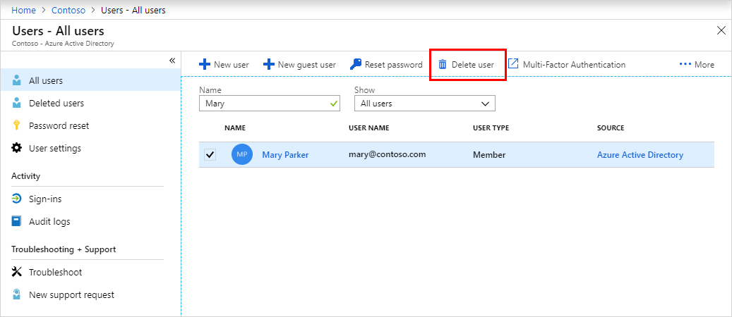This screenshot has height=317, width=732.
Task: Click the MP avatar for Mary Parker
Action: 242,155
